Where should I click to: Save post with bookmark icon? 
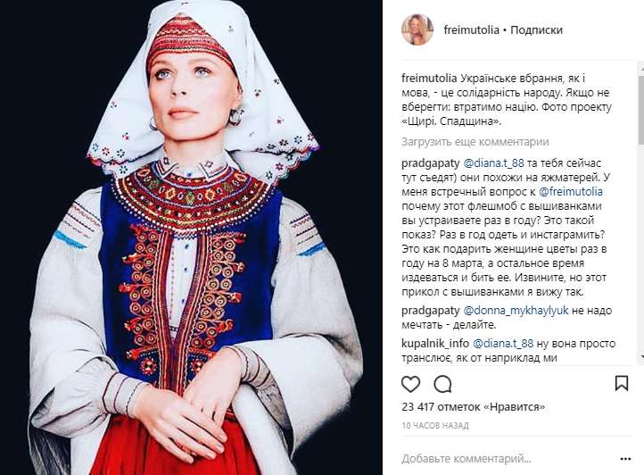622,383
